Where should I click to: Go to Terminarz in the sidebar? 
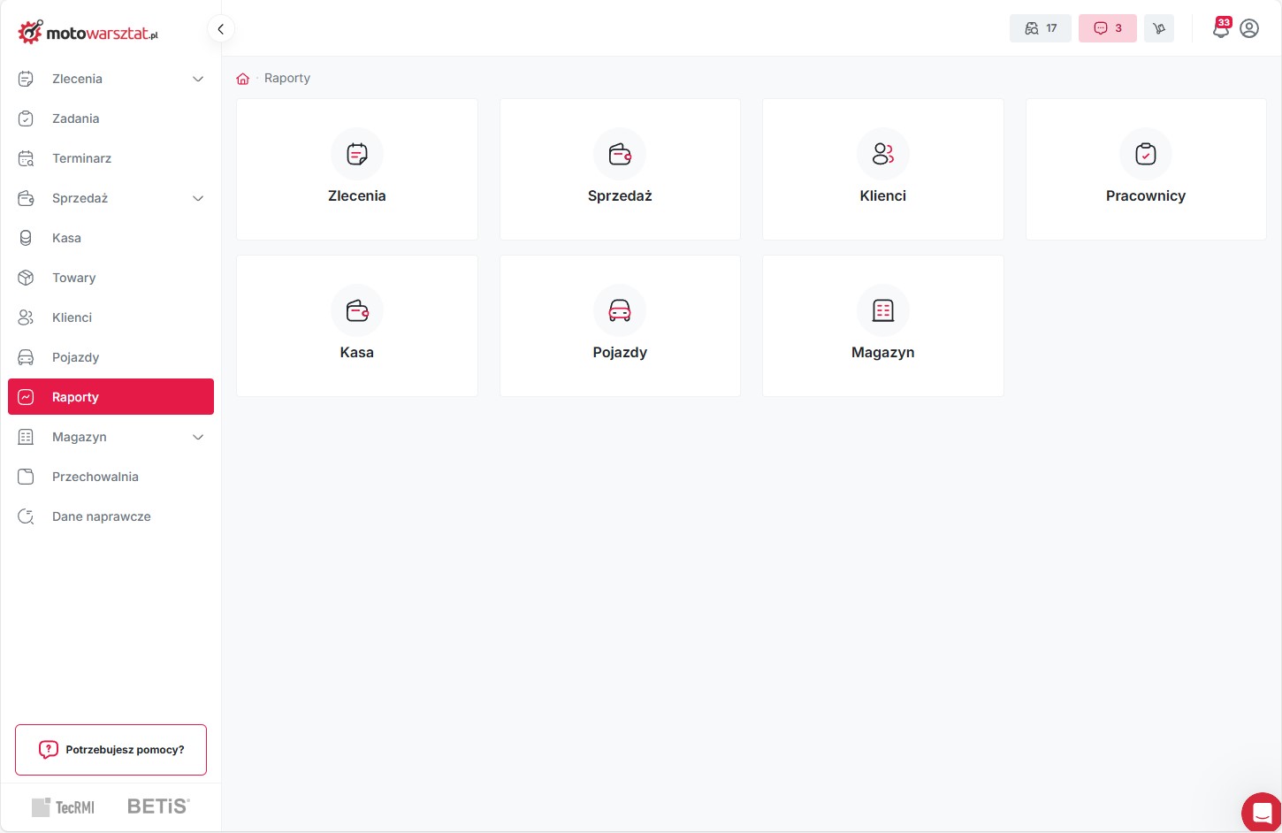(81, 158)
